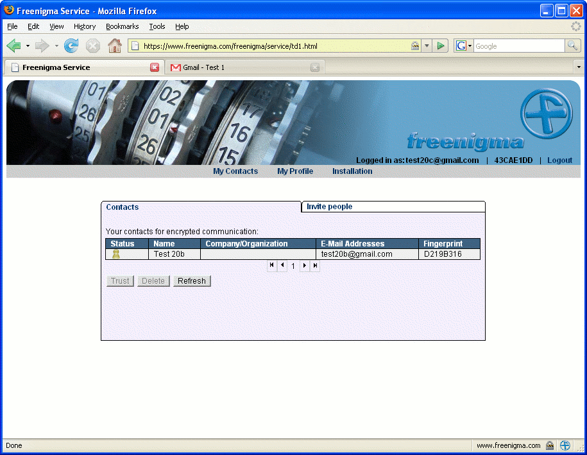Close the Freenigma Service tab
587x455 pixels.
click(155, 67)
